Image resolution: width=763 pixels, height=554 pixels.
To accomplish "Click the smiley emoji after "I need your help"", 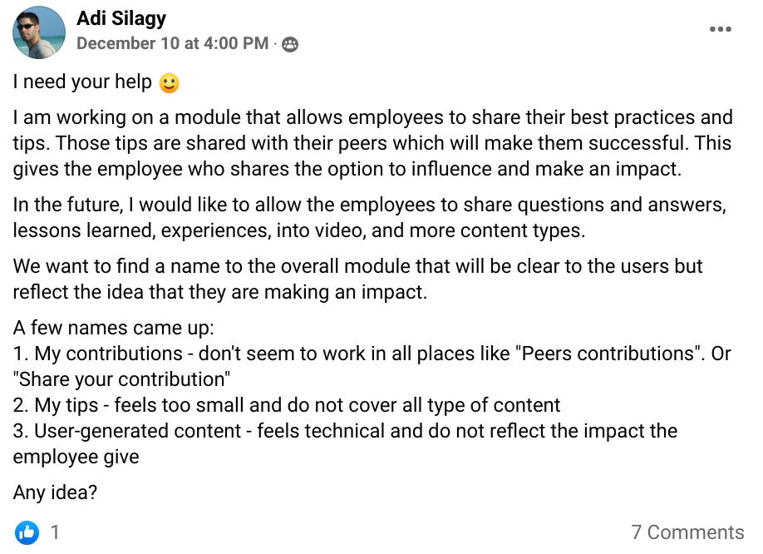I will tap(169, 83).
